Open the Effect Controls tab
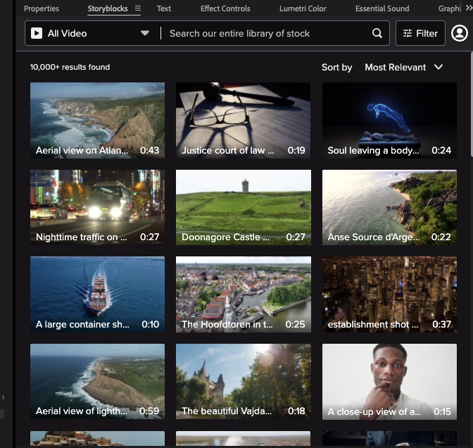 click(225, 8)
